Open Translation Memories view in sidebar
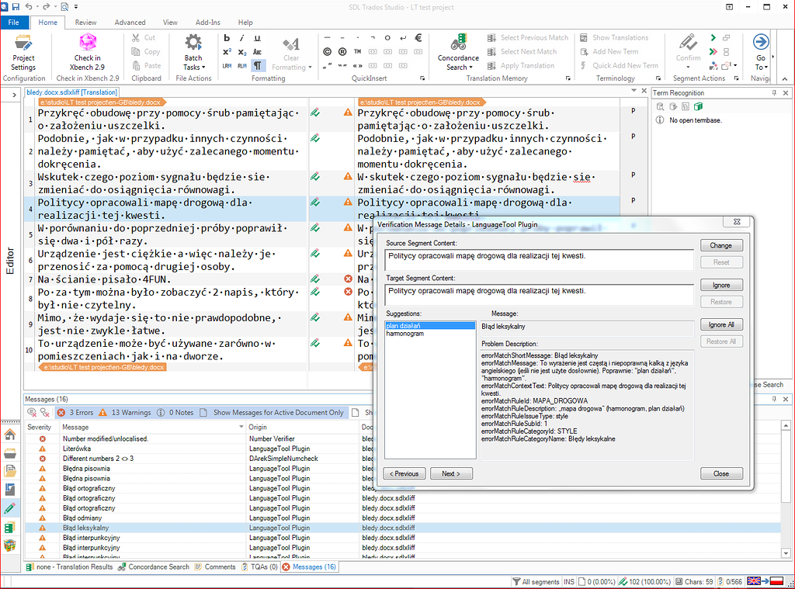The width and height of the screenshot is (795, 589). pos(10,528)
